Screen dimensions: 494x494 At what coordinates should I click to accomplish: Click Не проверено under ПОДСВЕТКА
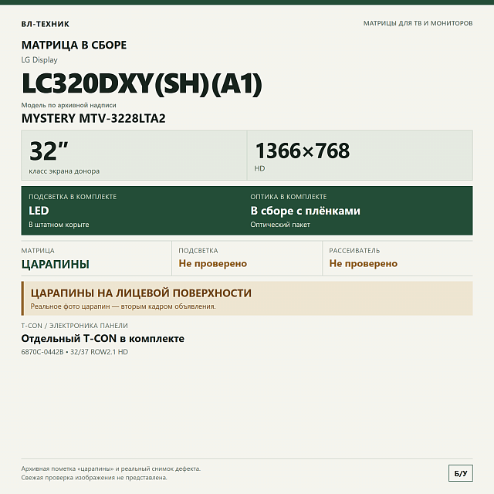[213, 264]
